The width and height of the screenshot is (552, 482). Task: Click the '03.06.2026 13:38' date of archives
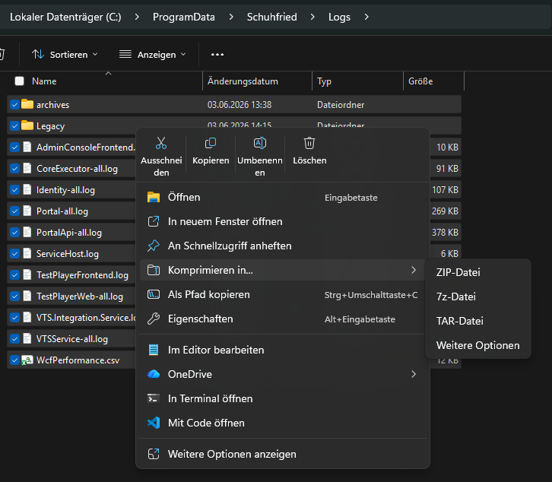pos(240,105)
